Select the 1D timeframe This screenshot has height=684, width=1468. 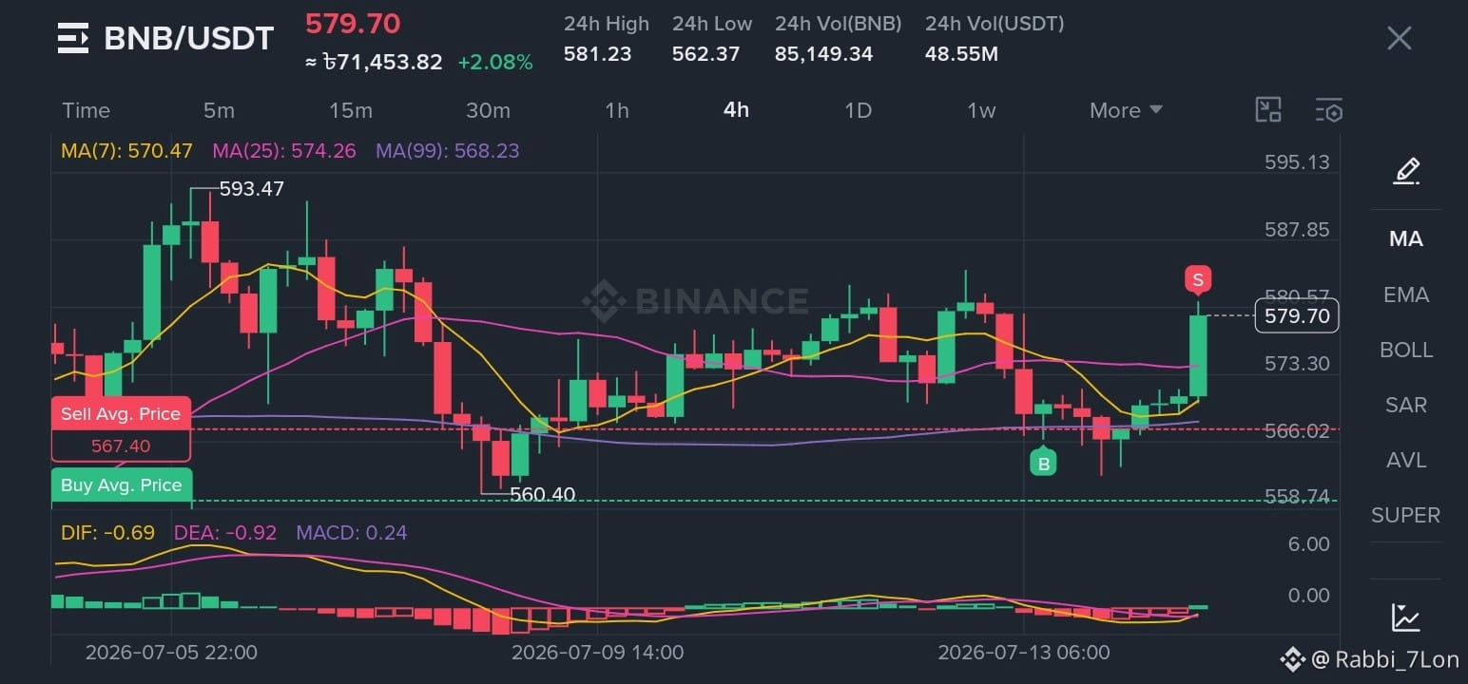pos(859,110)
